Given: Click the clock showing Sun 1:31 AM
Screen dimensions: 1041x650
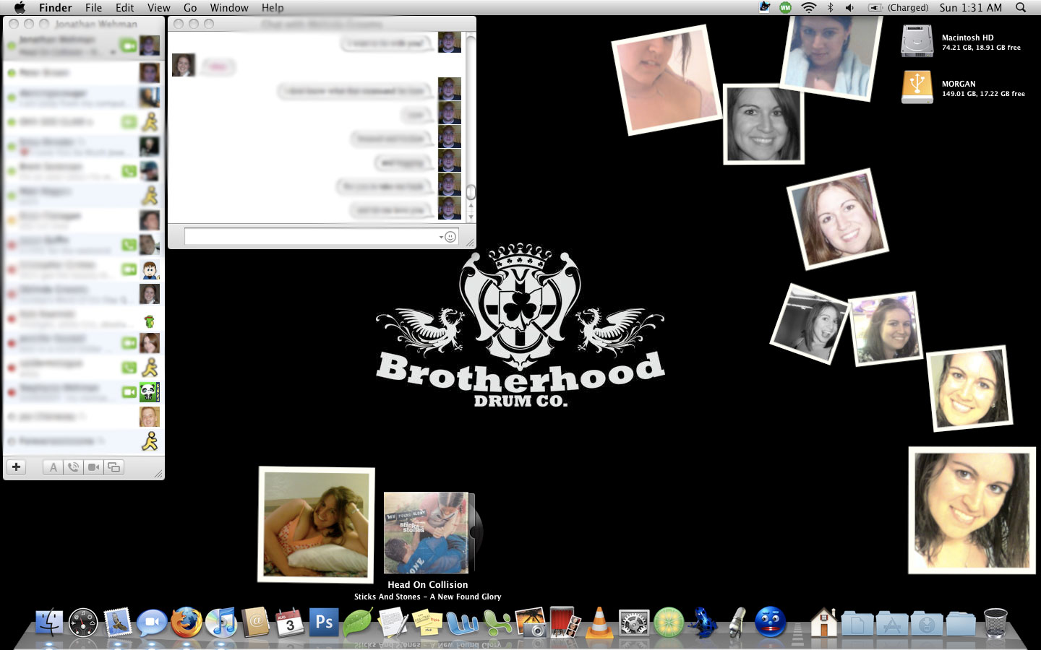Looking at the screenshot, I should (971, 7).
